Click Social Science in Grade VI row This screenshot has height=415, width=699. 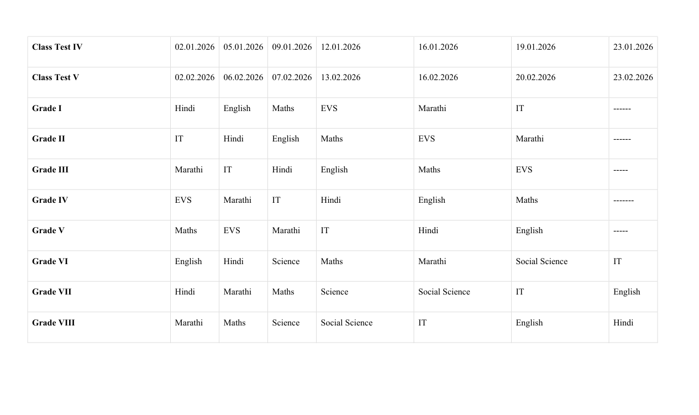pyautogui.click(x=542, y=261)
